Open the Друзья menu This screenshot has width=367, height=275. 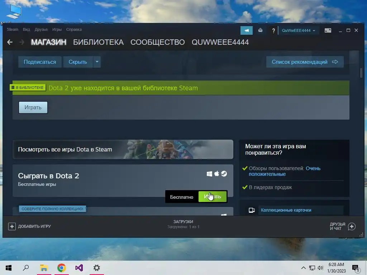point(41,29)
